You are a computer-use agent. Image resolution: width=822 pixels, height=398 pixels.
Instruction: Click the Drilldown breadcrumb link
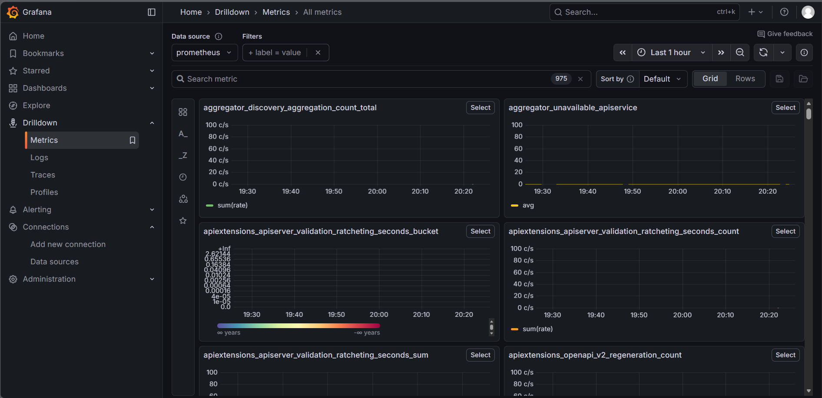click(x=232, y=12)
